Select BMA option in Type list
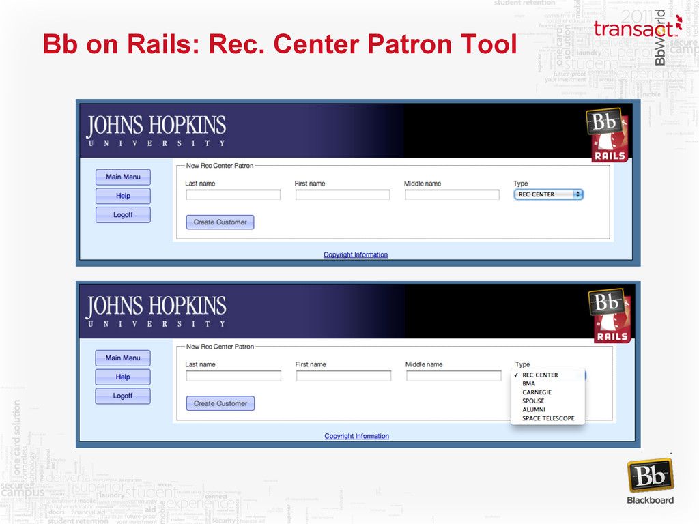699x524 pixels. pos(548,383)
